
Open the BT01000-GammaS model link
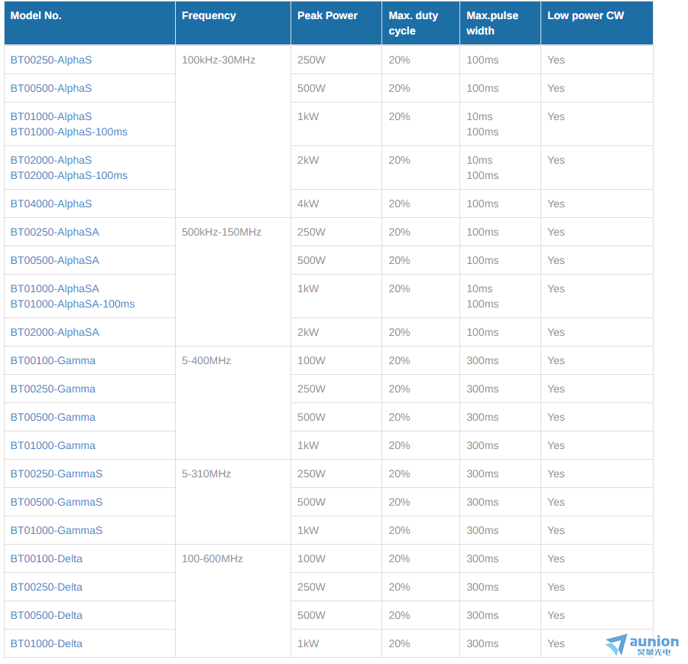pos(56,530)
